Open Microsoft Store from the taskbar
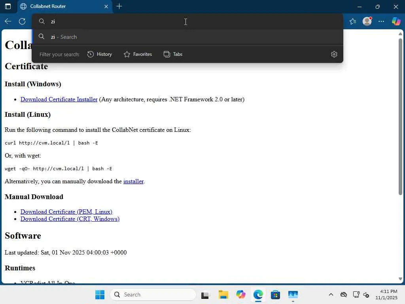The width and height of the screenshot is (405, 304). pos(275,294)
